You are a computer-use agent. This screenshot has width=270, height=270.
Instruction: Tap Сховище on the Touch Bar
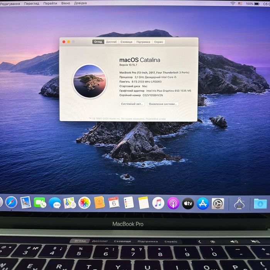point(122,241)
